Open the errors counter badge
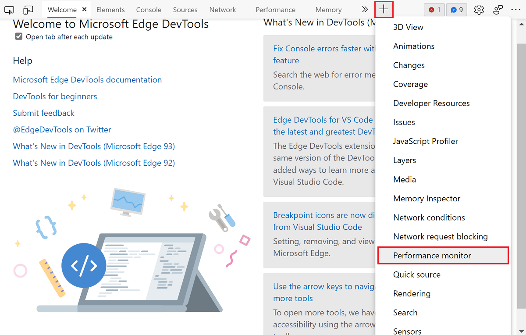The image size is (526, 335). 434,10
